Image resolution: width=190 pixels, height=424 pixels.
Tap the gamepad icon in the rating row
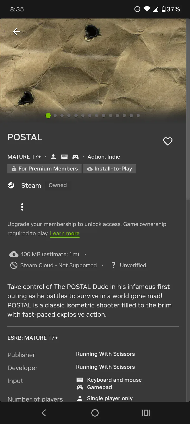click(x=75, y=157)
